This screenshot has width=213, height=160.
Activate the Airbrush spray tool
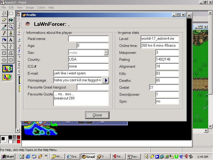[4, 40]
